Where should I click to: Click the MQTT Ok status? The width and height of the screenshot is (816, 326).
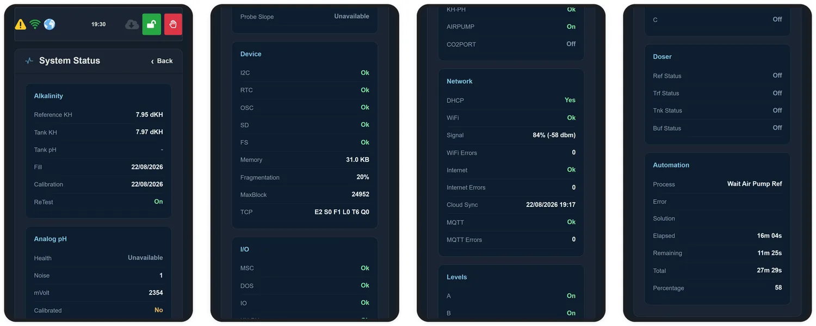[x=571, y=222]
